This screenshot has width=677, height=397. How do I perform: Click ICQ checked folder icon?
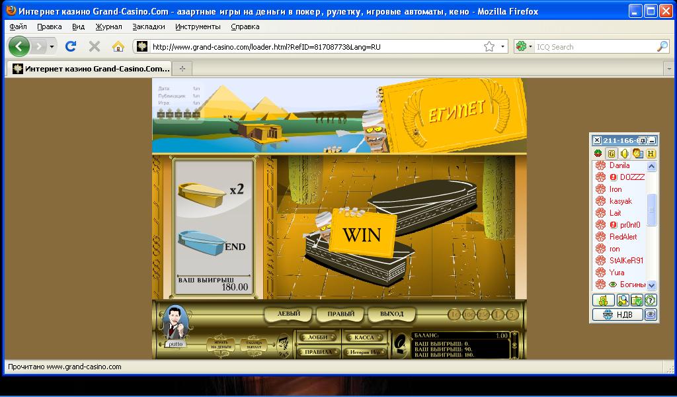(637, 300)
